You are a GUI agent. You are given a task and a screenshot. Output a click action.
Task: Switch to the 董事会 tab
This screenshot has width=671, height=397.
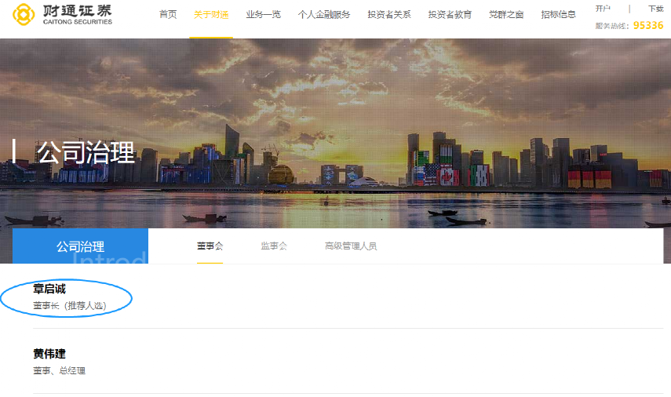[210, 246]
